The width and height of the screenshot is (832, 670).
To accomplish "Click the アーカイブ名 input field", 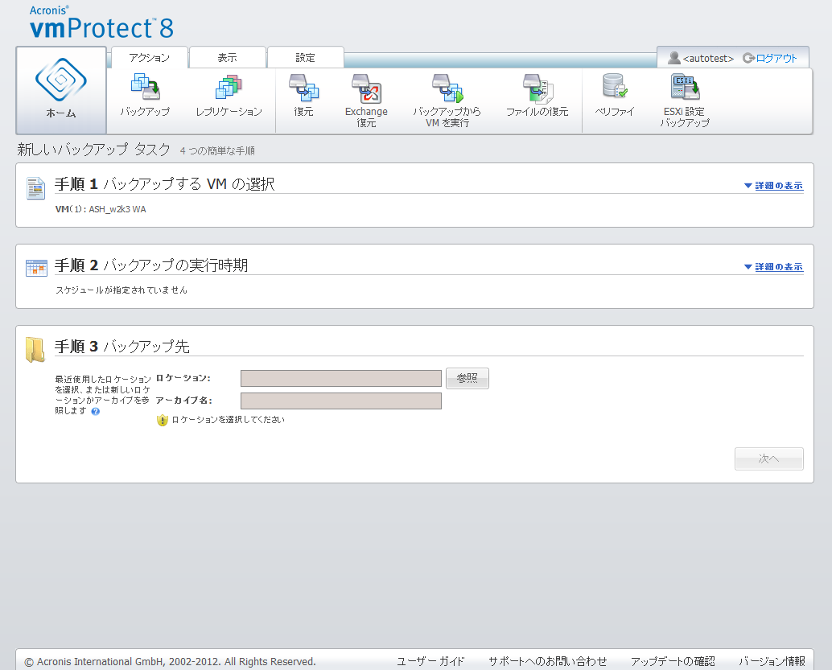I will point(341,401).
